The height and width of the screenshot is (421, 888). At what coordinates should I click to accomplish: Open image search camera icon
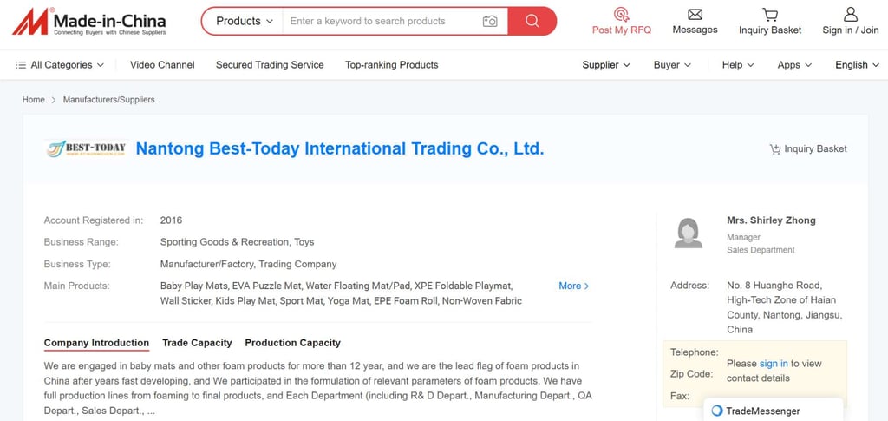(490, 22)
